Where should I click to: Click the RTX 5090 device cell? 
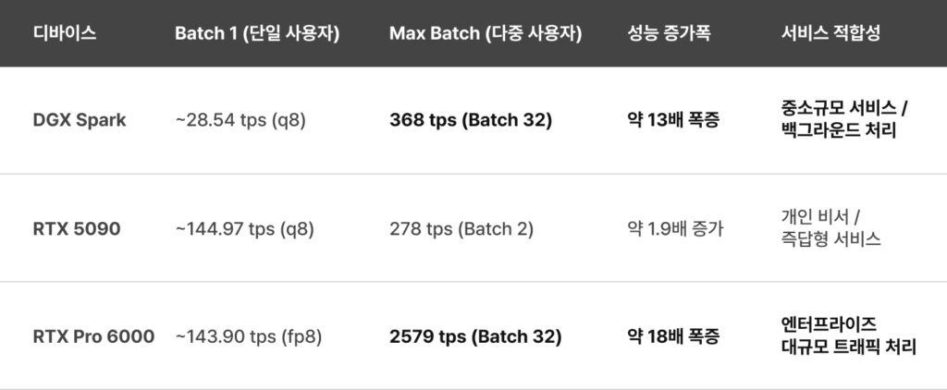[x=76, y=228]
